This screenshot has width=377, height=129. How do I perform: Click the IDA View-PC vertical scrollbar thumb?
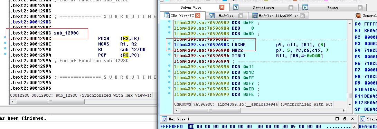pos(350,96)
